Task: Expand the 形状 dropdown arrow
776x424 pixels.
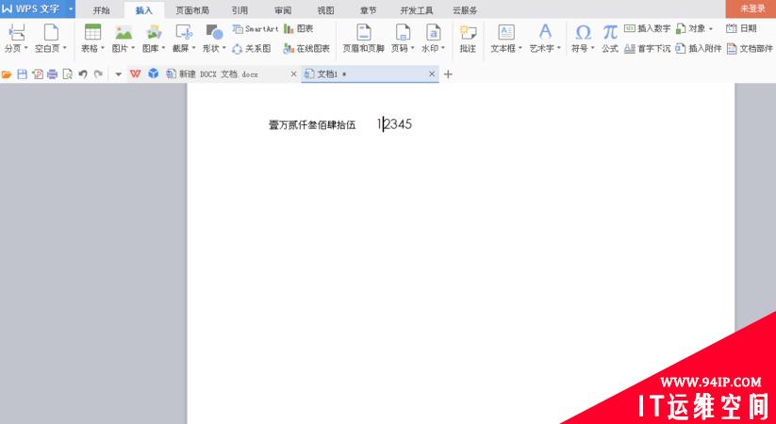Action: [223, 48]
